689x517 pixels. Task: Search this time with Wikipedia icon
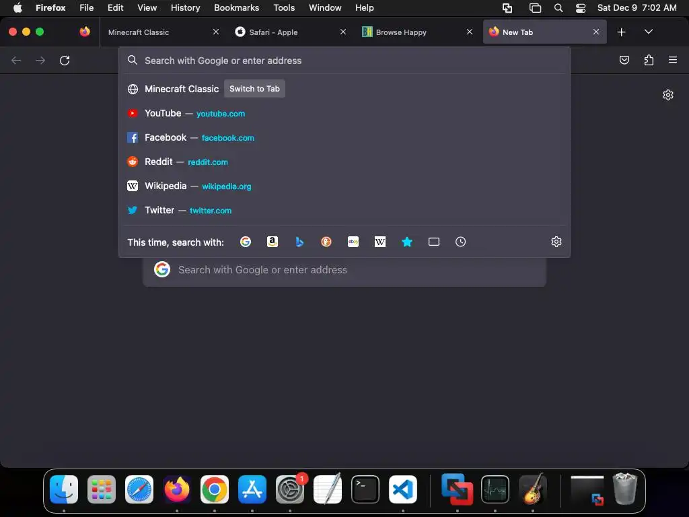coord(380,242)
